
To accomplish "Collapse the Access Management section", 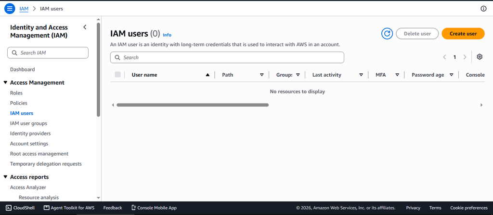I will tap(5, 83).
